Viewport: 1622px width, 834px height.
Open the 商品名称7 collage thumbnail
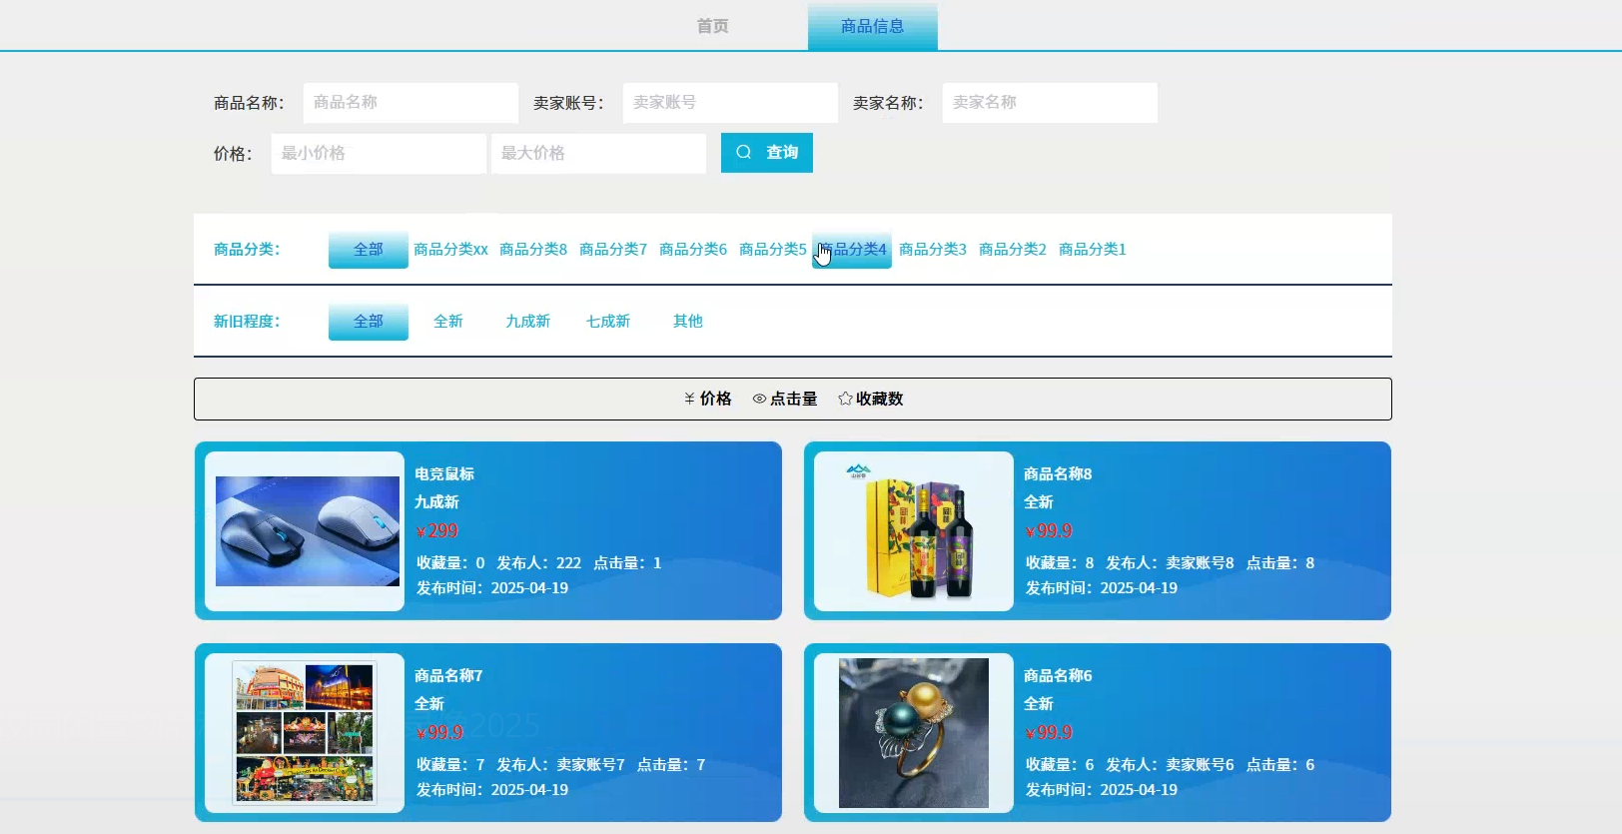pyautogui.click(x=306, y=733)
